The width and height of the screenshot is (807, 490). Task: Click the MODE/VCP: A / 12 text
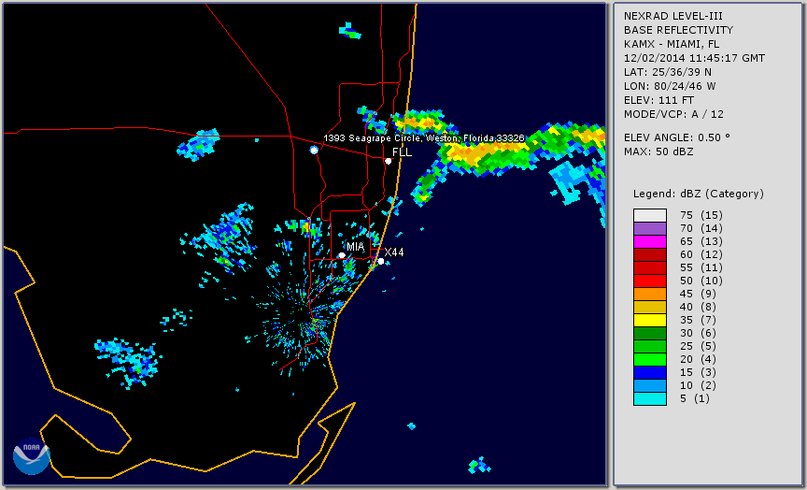[673, 114]
